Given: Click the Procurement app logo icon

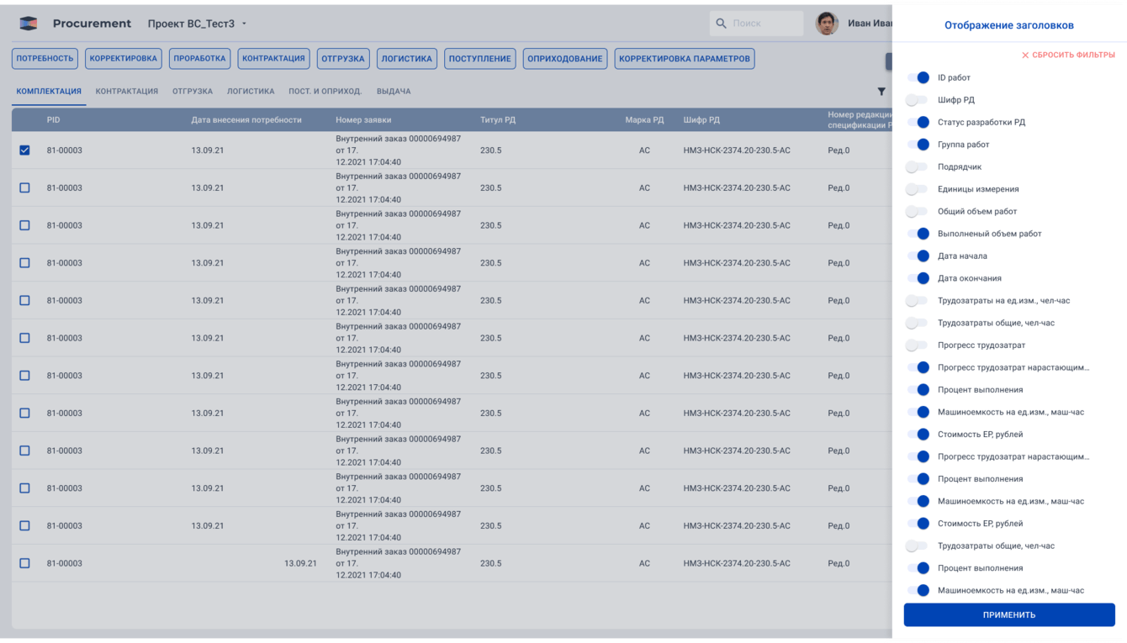Looking at the screenshot, I should pyautogui.click(x=29, y=24).
